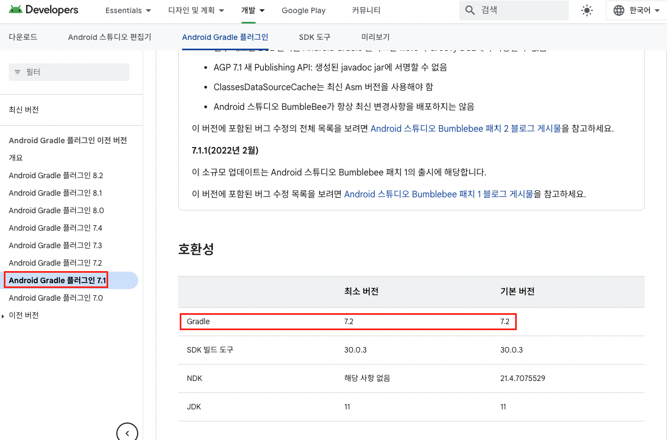Switch to the Android 스튜디오 편집기 tab
The width and height of the screenshot is (667, 440).
click(x=110, y=37)
